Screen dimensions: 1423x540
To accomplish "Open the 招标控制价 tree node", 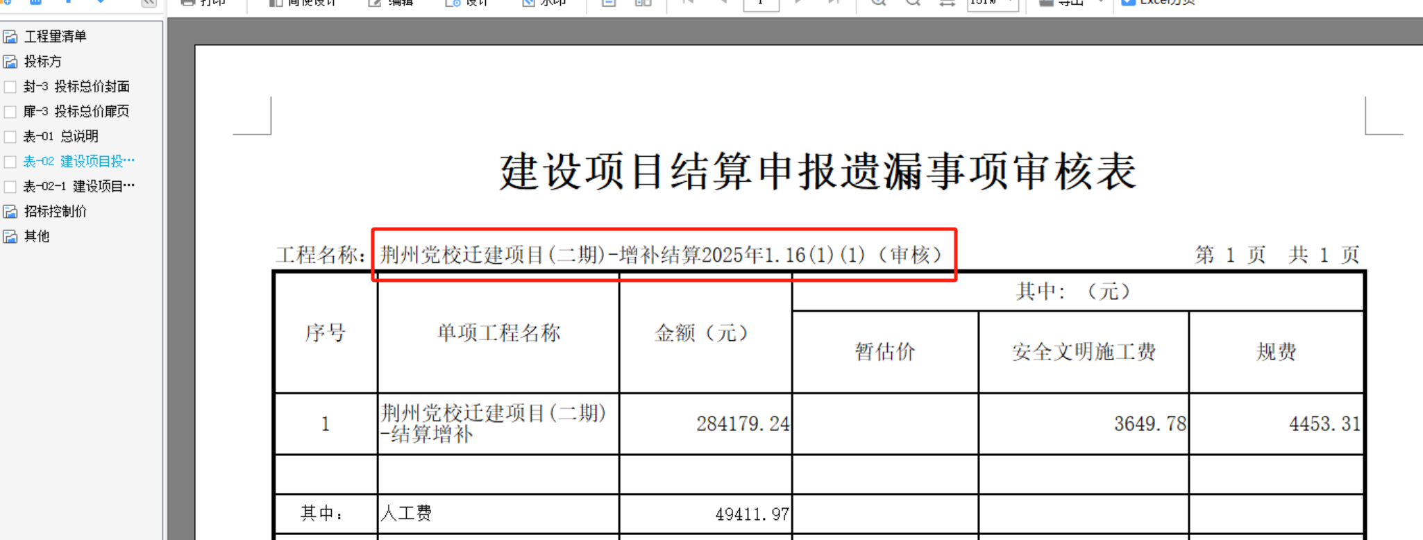I will point(56,212).
